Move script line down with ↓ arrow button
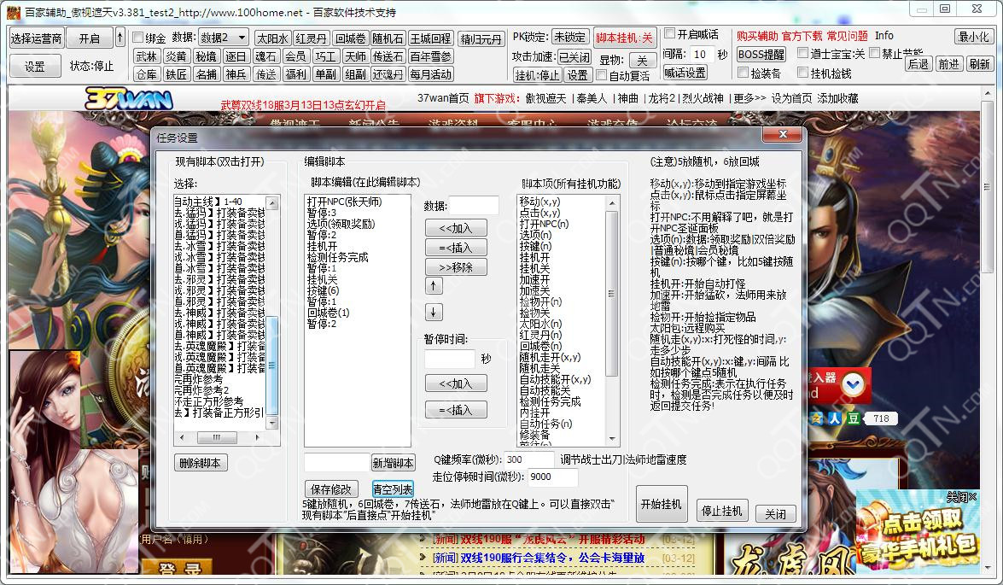1003x585 pixels. (433, 312)
